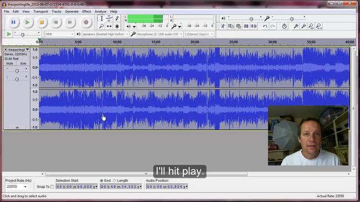Toggle the track Solo button
Image resolution: width=360 pixels, height=202 pixels.
tap(23, 63)
